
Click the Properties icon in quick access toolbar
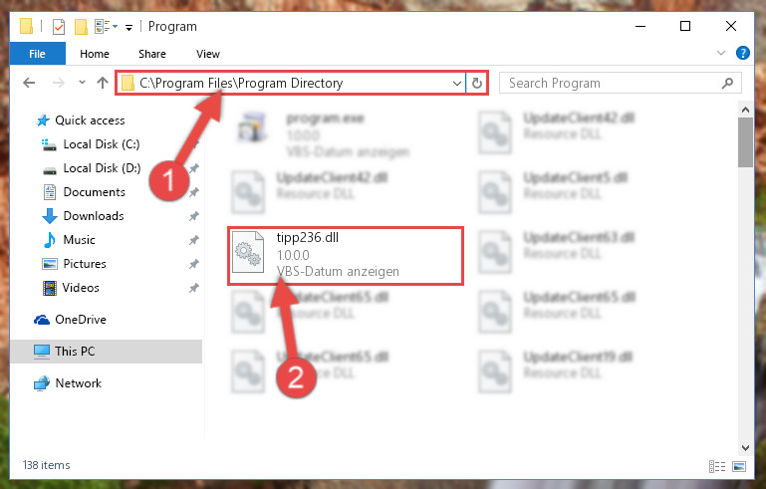pyautogui.click(x=59, y=26)
